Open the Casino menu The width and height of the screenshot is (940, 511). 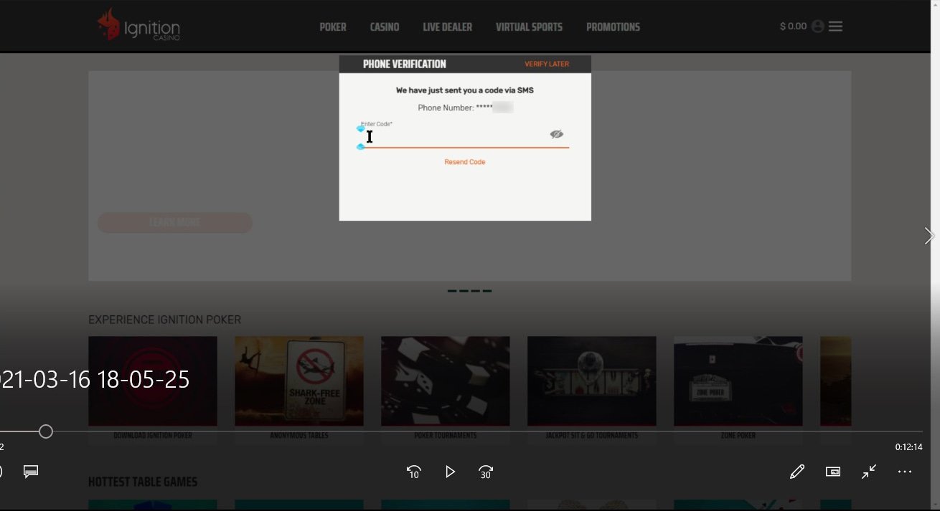point(385,27)
